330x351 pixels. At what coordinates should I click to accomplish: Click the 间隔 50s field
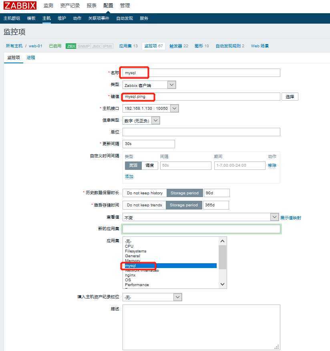coord(186,165)
